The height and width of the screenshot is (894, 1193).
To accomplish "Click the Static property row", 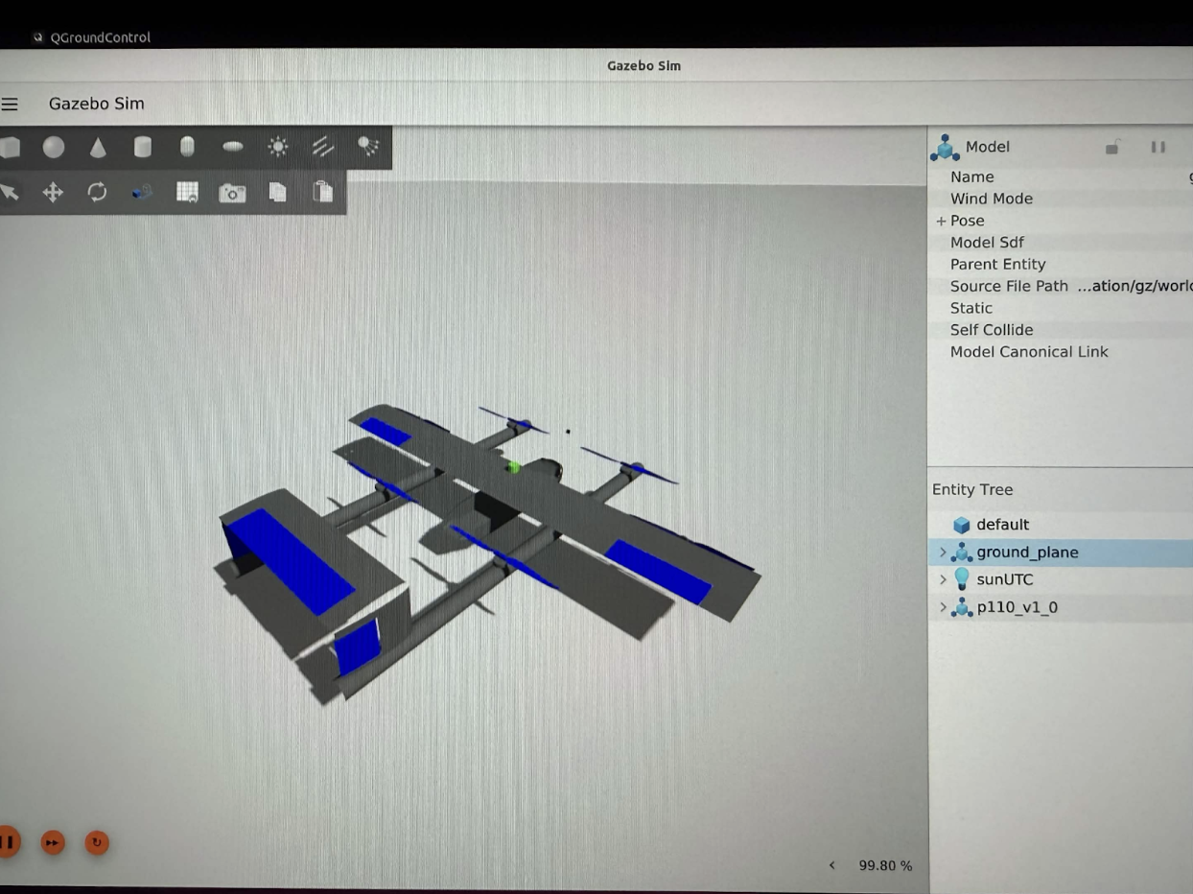I will 1061,308.
